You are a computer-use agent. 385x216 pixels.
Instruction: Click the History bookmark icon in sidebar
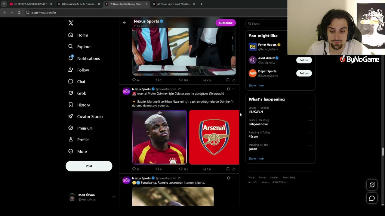click(x=71, y=105)
